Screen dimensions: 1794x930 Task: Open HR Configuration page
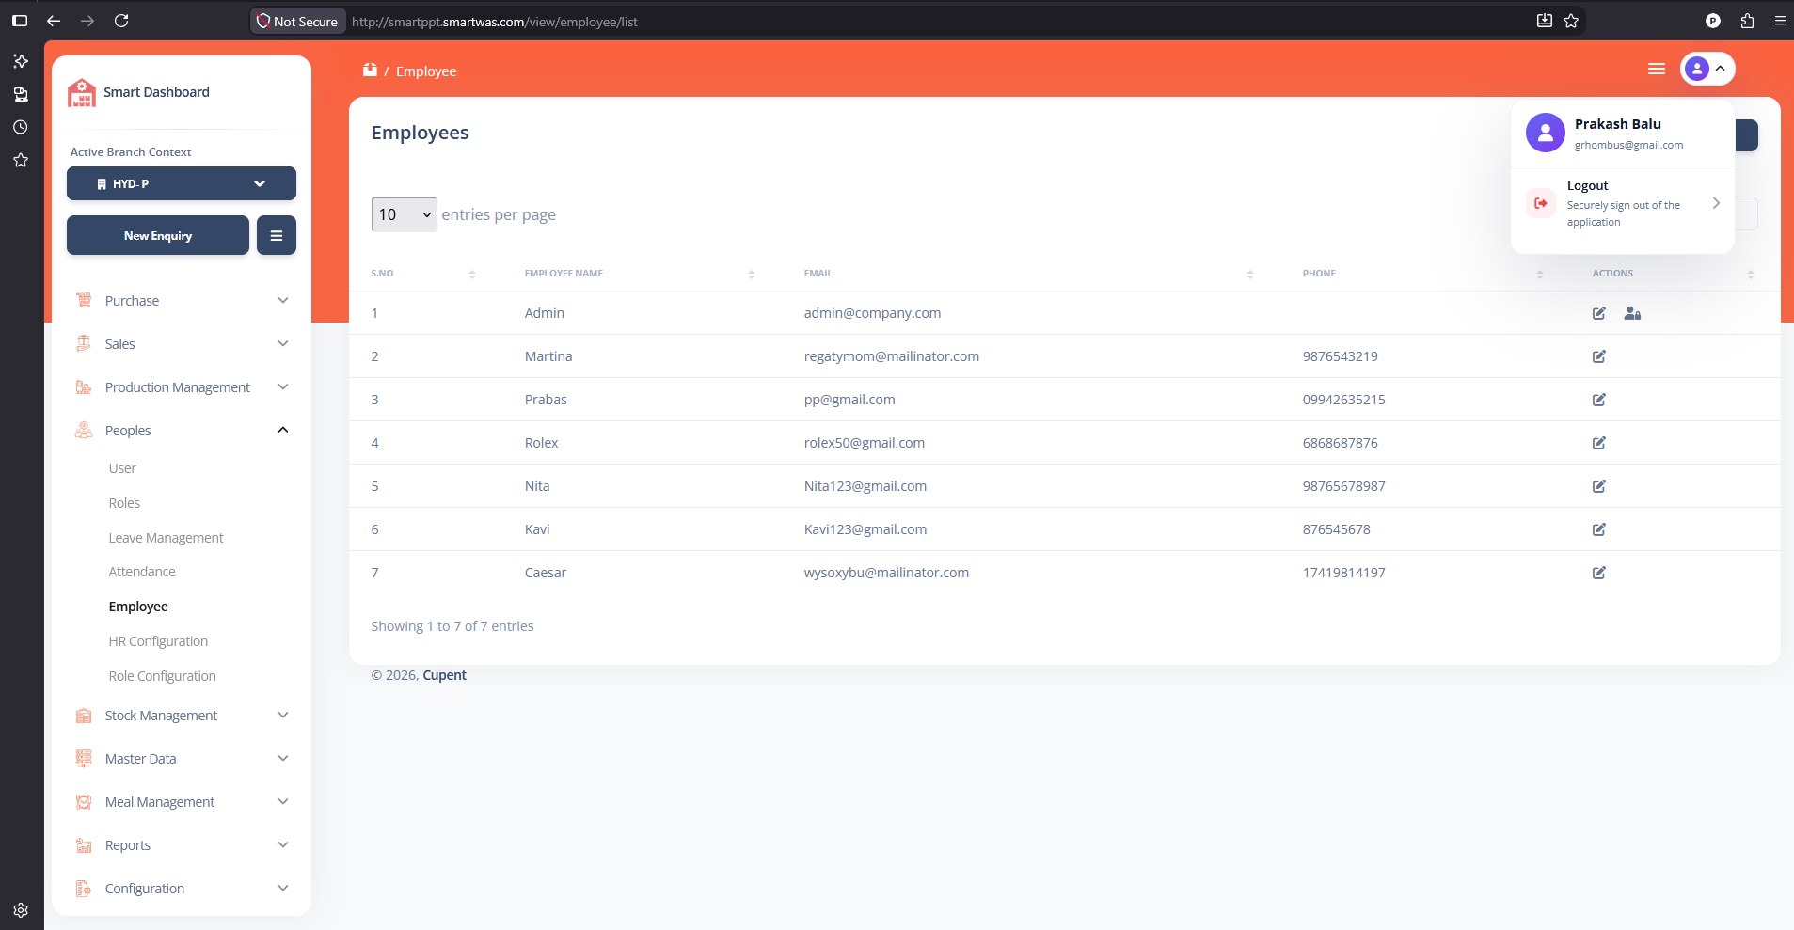[158, 641]
